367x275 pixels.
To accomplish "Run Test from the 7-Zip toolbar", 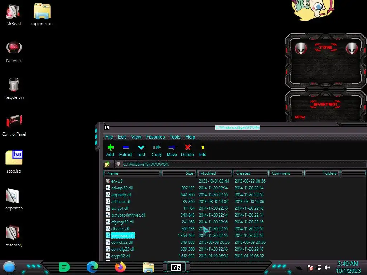I will click(141, 150).
